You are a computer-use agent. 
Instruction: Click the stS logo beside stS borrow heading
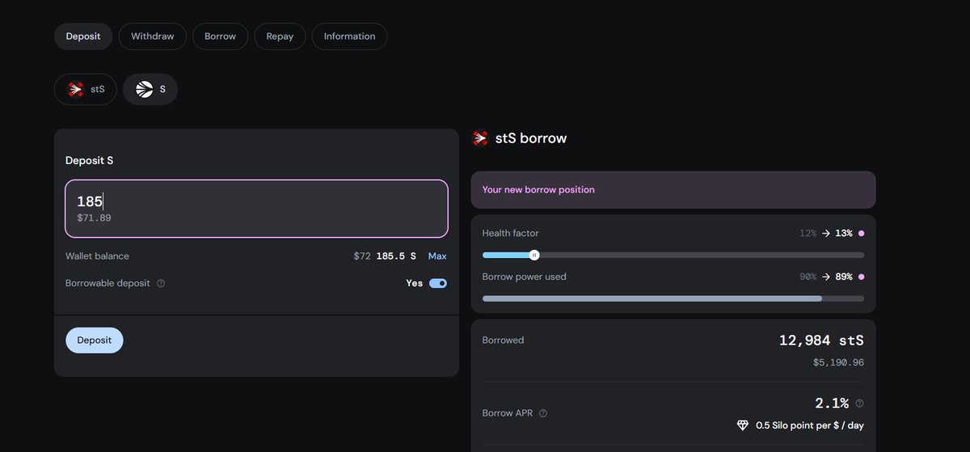point(480,138)
